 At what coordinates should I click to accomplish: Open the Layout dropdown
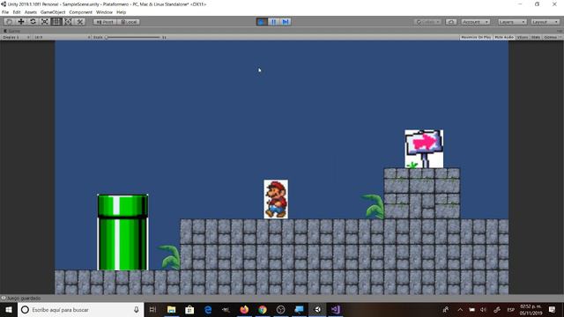(545, 22)
